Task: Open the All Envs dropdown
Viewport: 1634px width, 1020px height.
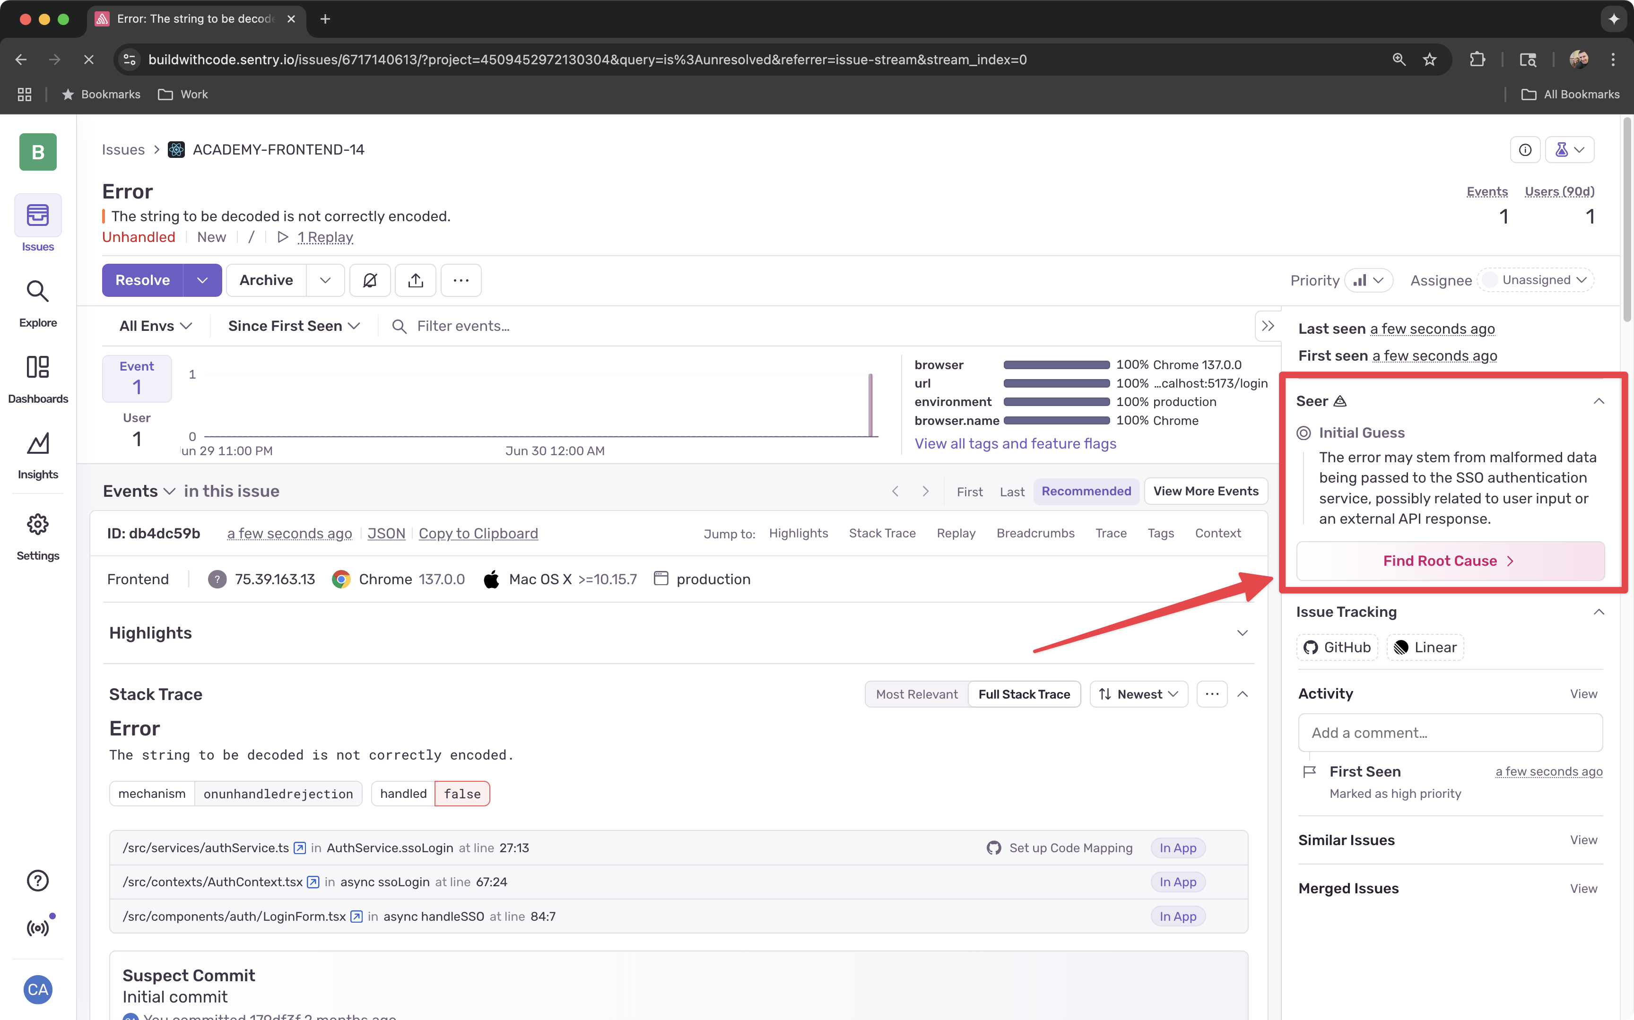Action: [x=156, y=326]
